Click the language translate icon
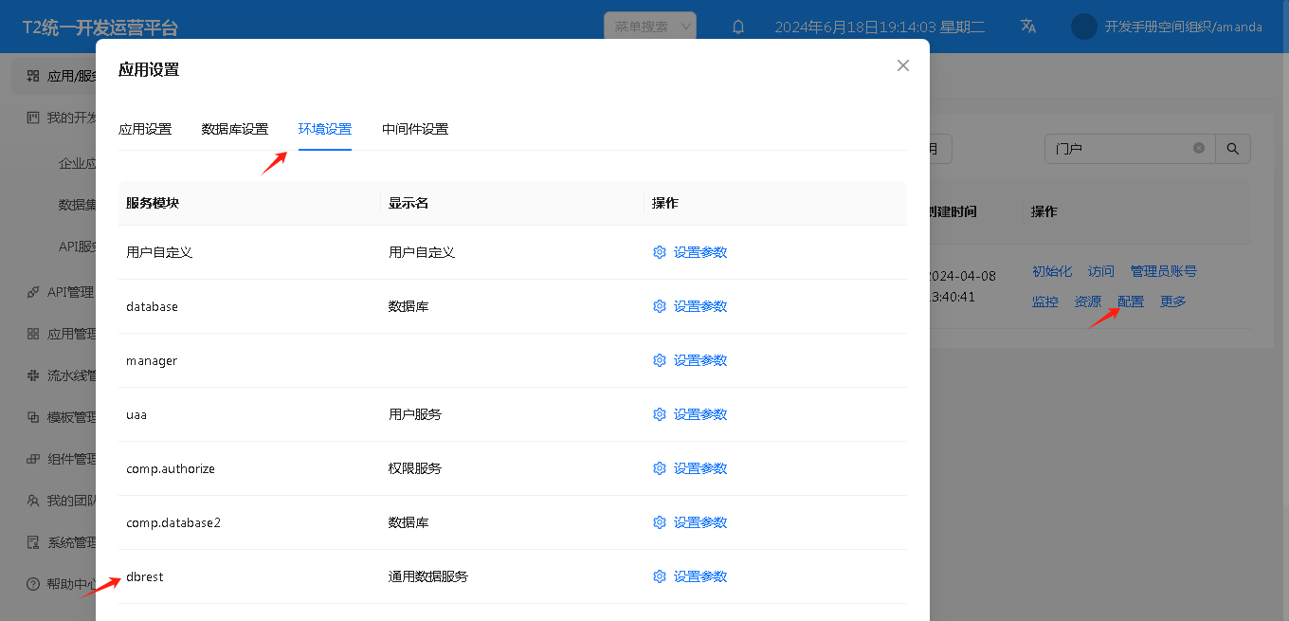 click(x=1028, y=27)
